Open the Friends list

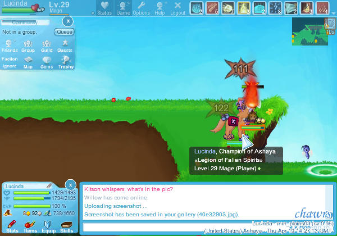(10, 46)
